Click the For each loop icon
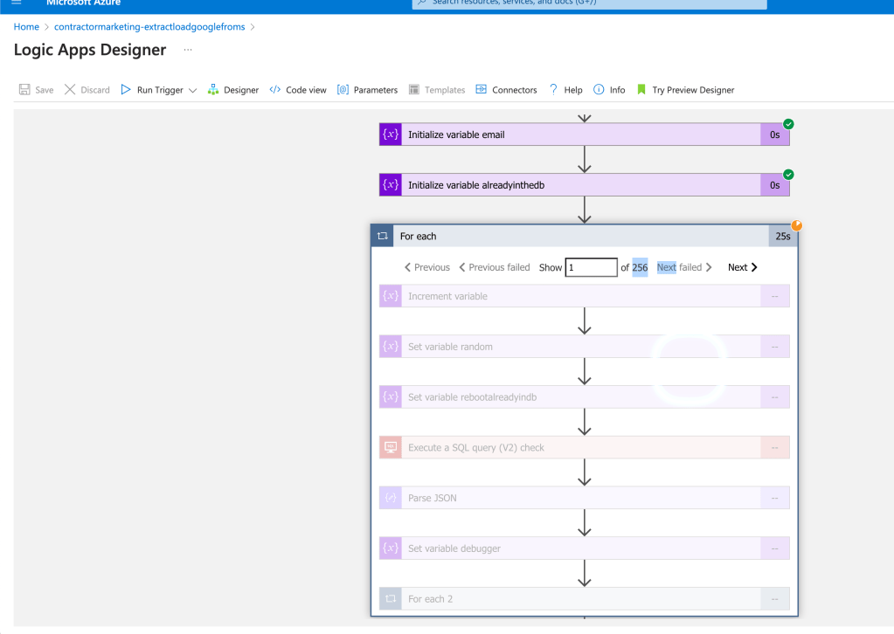 pyautogui.click(x=382, y=236)
